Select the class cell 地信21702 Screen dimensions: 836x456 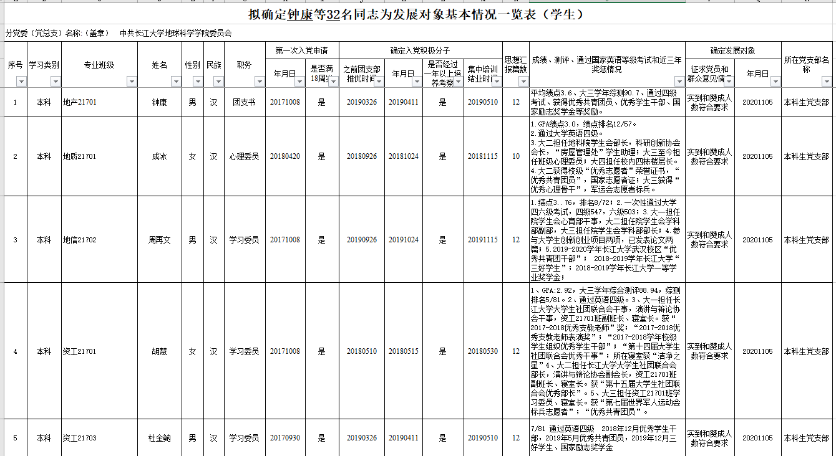tap(99, 239)
